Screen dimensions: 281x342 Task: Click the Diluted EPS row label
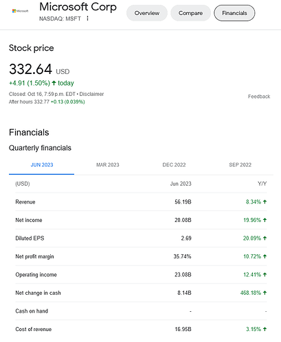(x=30, y=239)
